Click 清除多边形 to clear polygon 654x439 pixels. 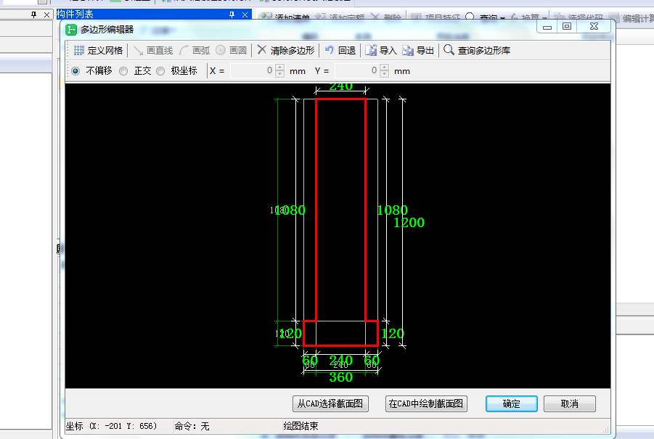click(x=286, y=51)
